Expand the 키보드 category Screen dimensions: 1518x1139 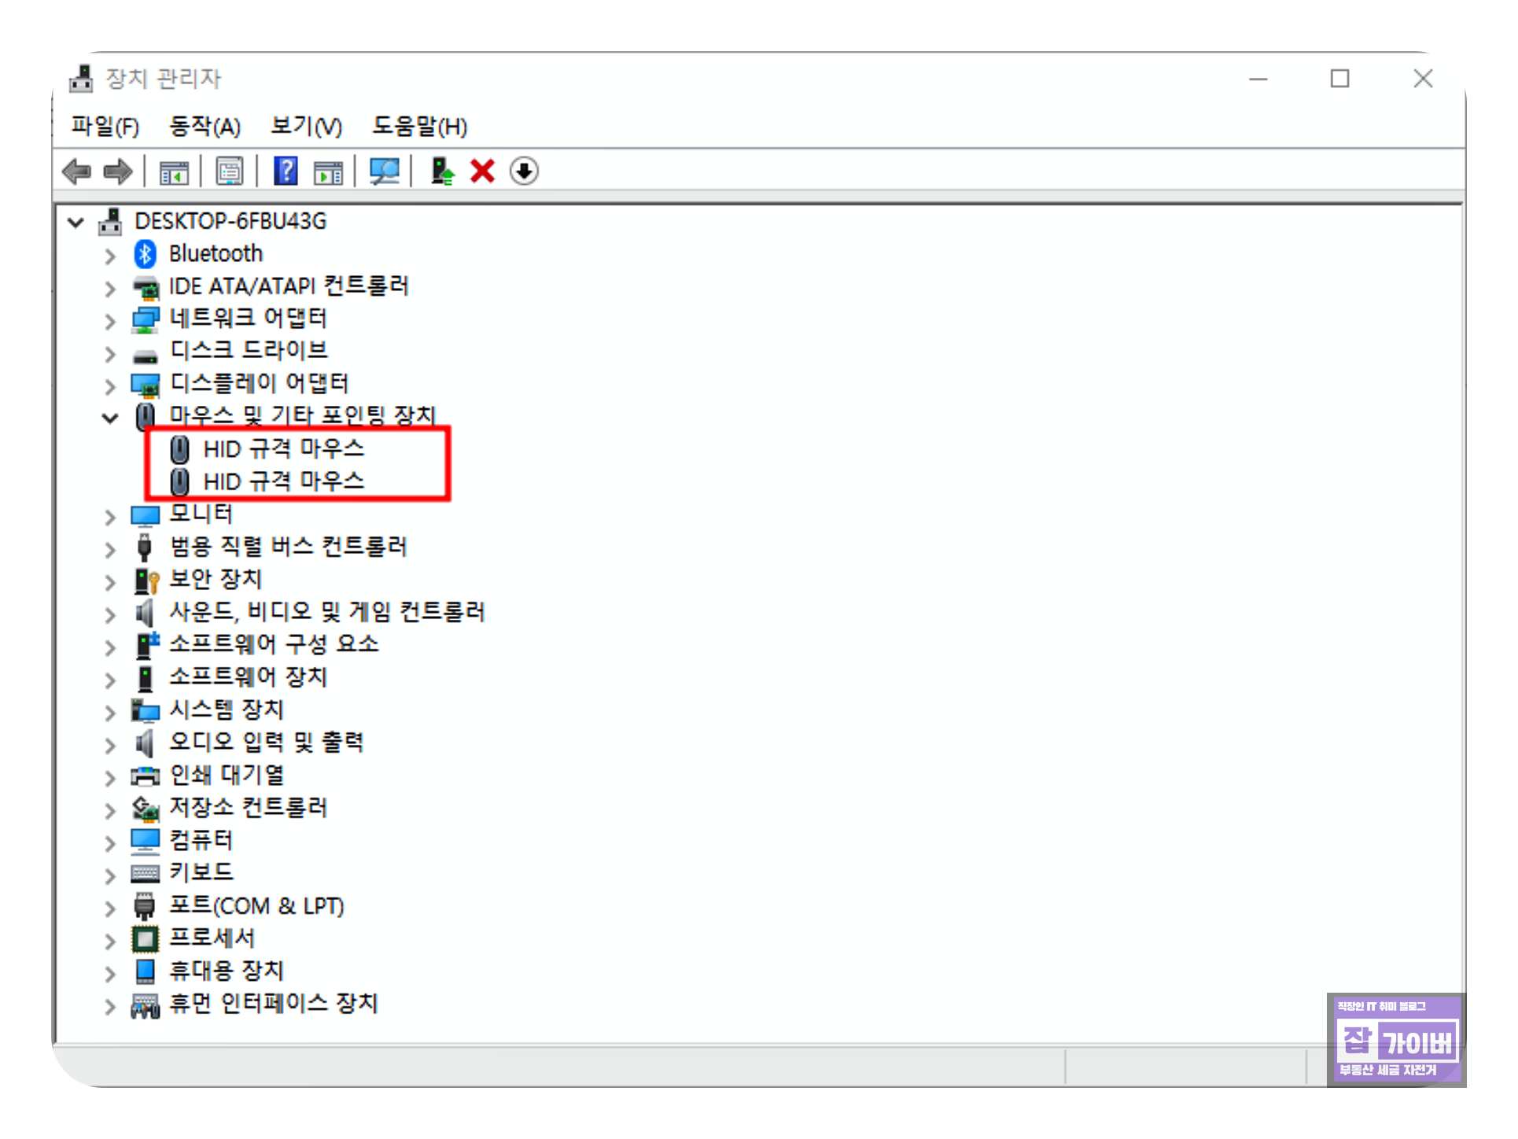click(110, 875)
